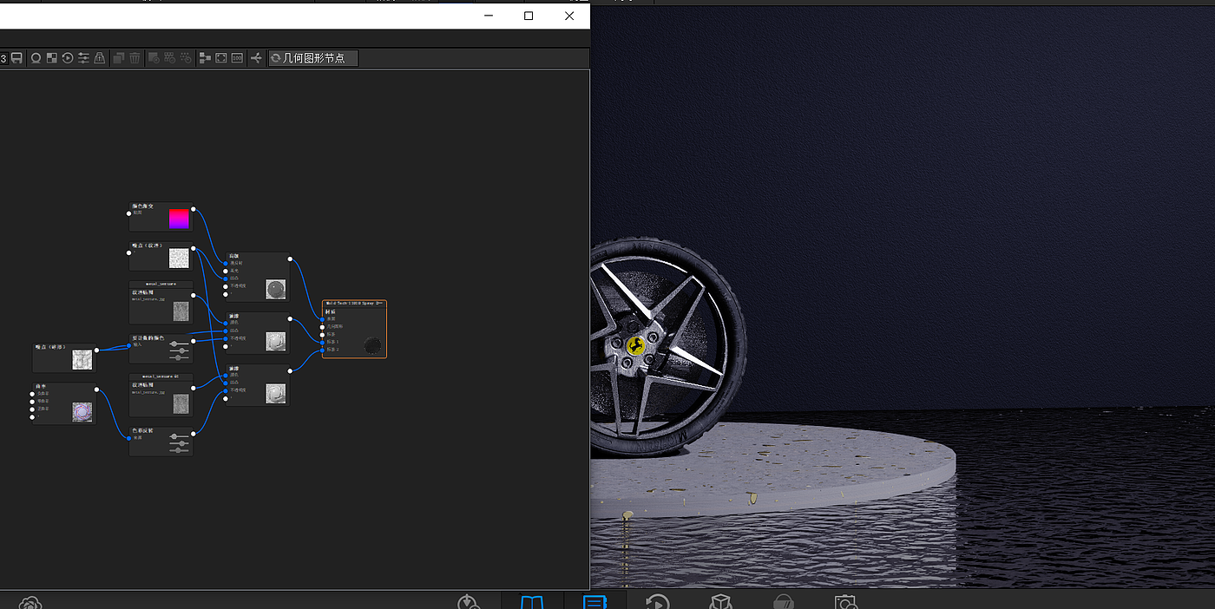
Task: Select the 颜色渐变 gradient node swatch
Action: point(179,219)
